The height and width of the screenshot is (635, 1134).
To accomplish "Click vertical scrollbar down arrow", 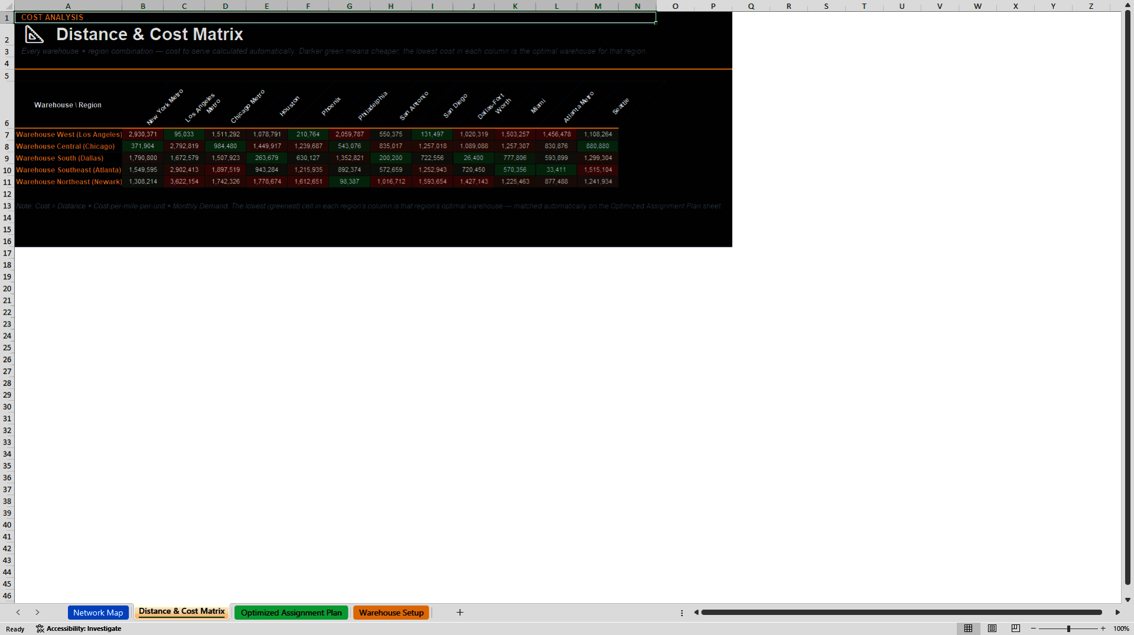I will pyautogui.click(x=1128, y=600).
